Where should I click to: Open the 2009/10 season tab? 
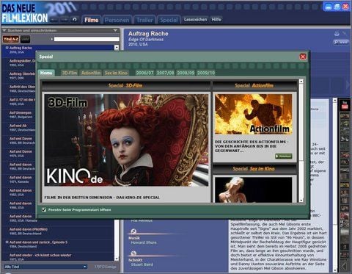(206, 73)
